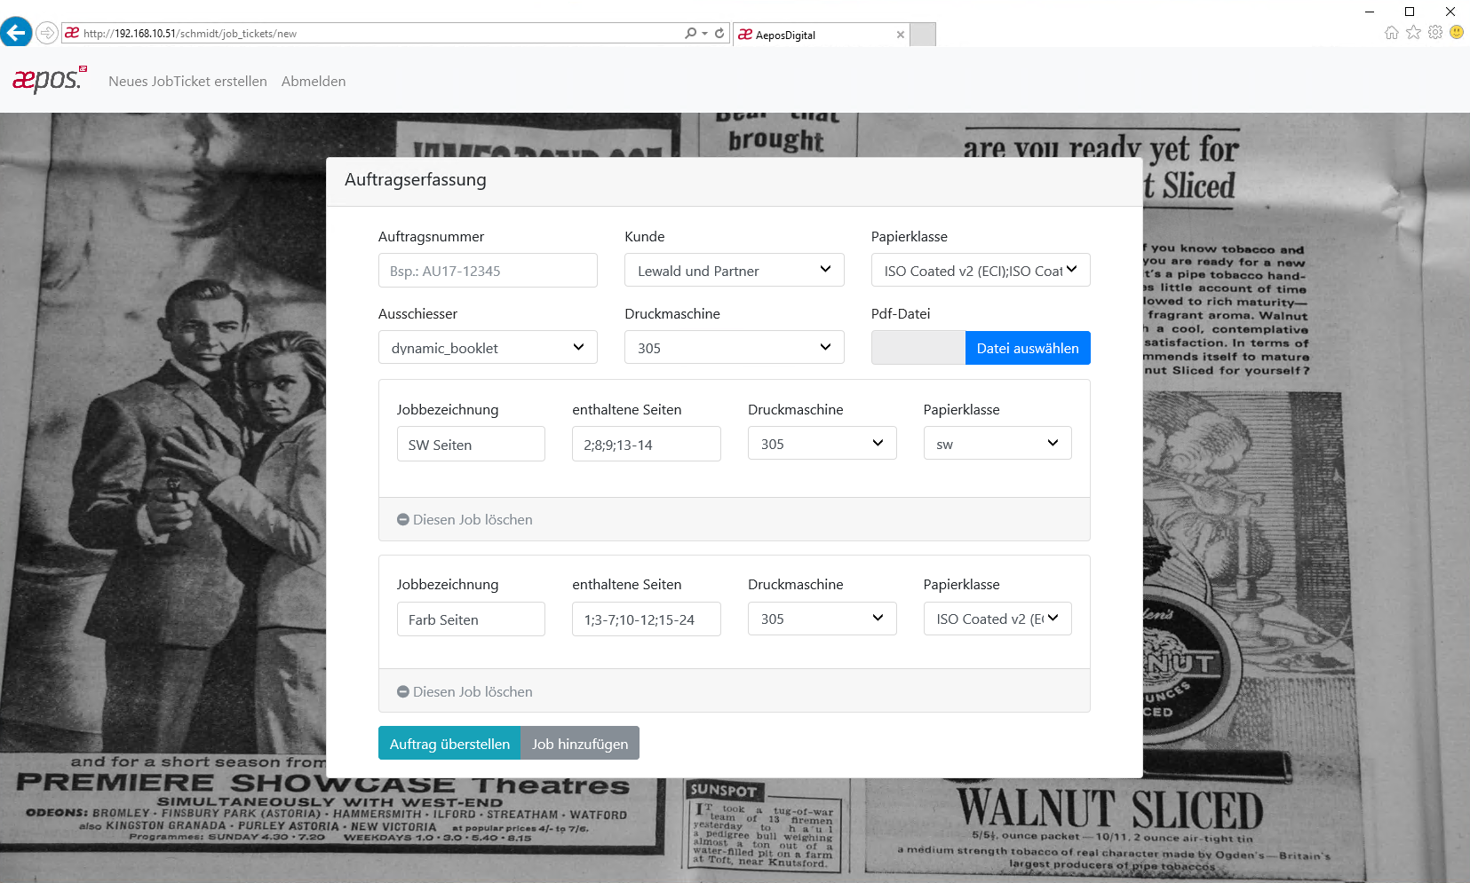Screen dimensions: 1470x883
Task: Click the empty Pdf-Datei file name field
Action: click(x=918, y=348)
